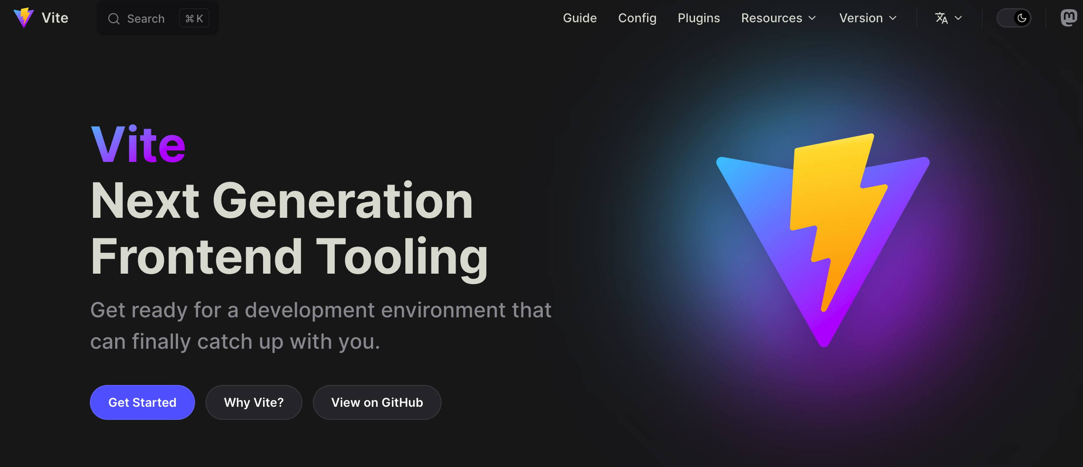Image resolution: width=1083 pixels, height=467 pixels.
Task: Click the Vite site title text
Action: click(x=55, y=18)
